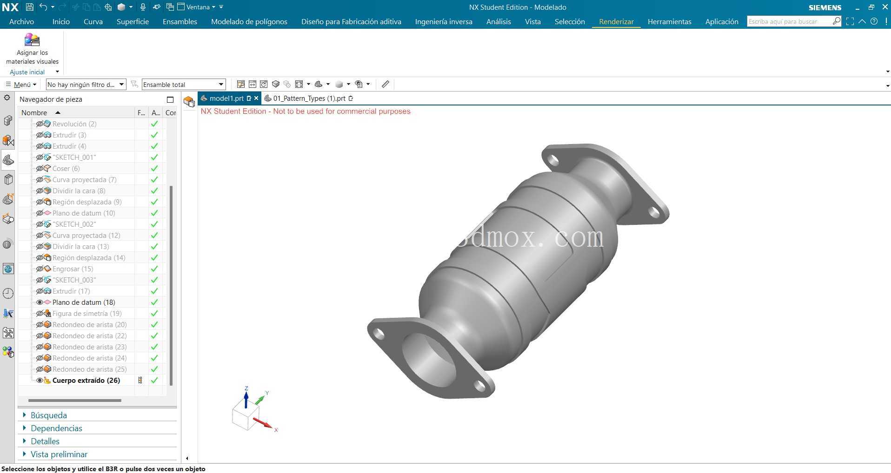This screenshot has height=473, width=891.
Task: Select Región desplazada (14) in the tree
Action: pyautogui.click(x=89, y=257)
